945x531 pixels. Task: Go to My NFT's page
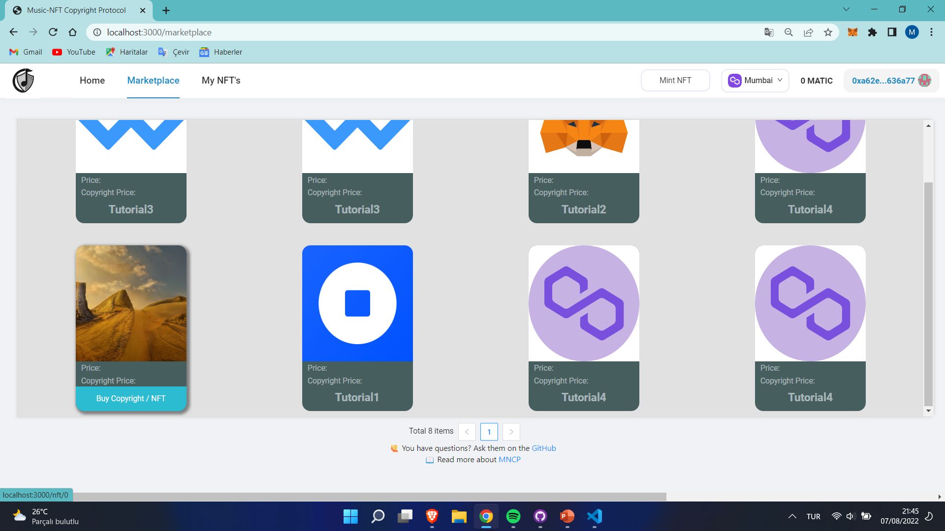tap(221, 80)
